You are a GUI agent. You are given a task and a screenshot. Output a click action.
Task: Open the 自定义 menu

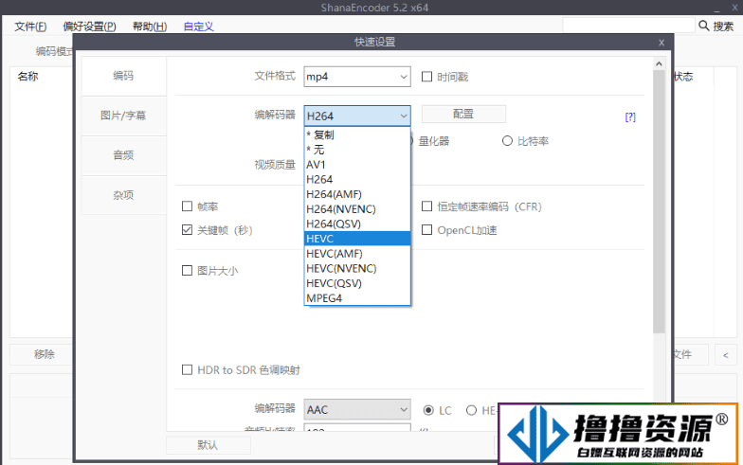click(x=199, y=27)
